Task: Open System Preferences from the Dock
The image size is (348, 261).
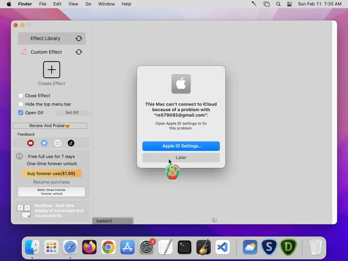Action: tap(146, 247)
